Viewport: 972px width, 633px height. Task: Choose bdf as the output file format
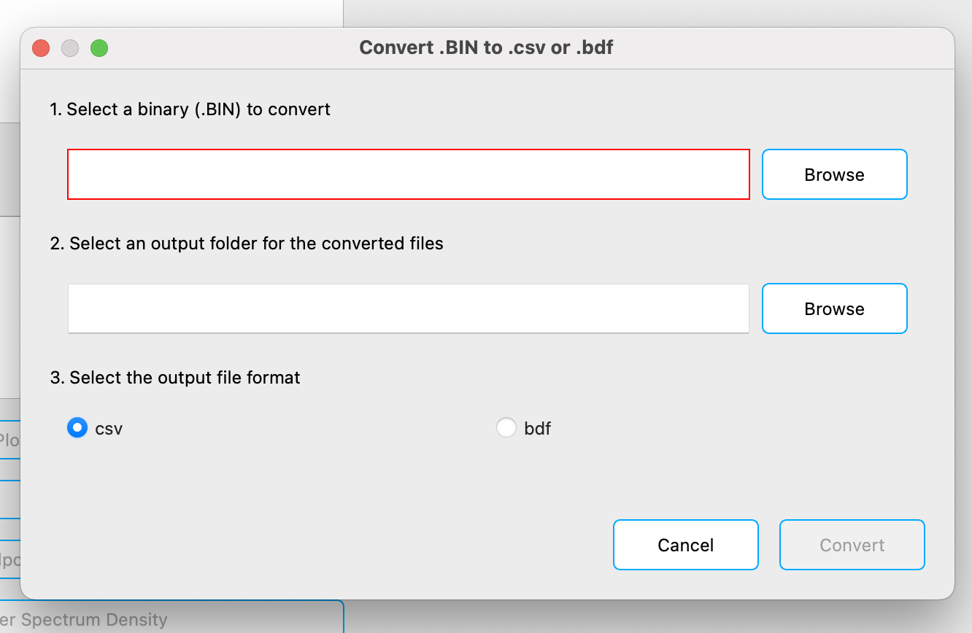pyautogui.click(x=506, y=427)
